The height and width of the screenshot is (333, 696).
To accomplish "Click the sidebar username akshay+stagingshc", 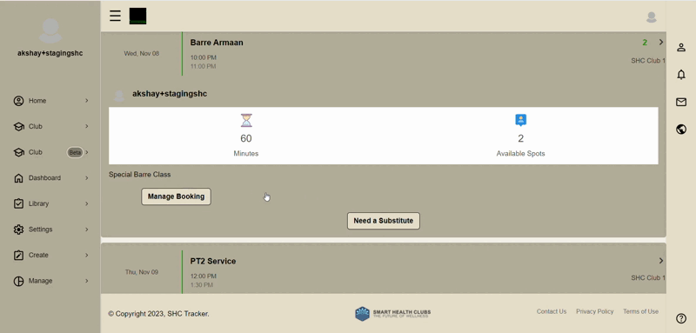I will point(50,53).
